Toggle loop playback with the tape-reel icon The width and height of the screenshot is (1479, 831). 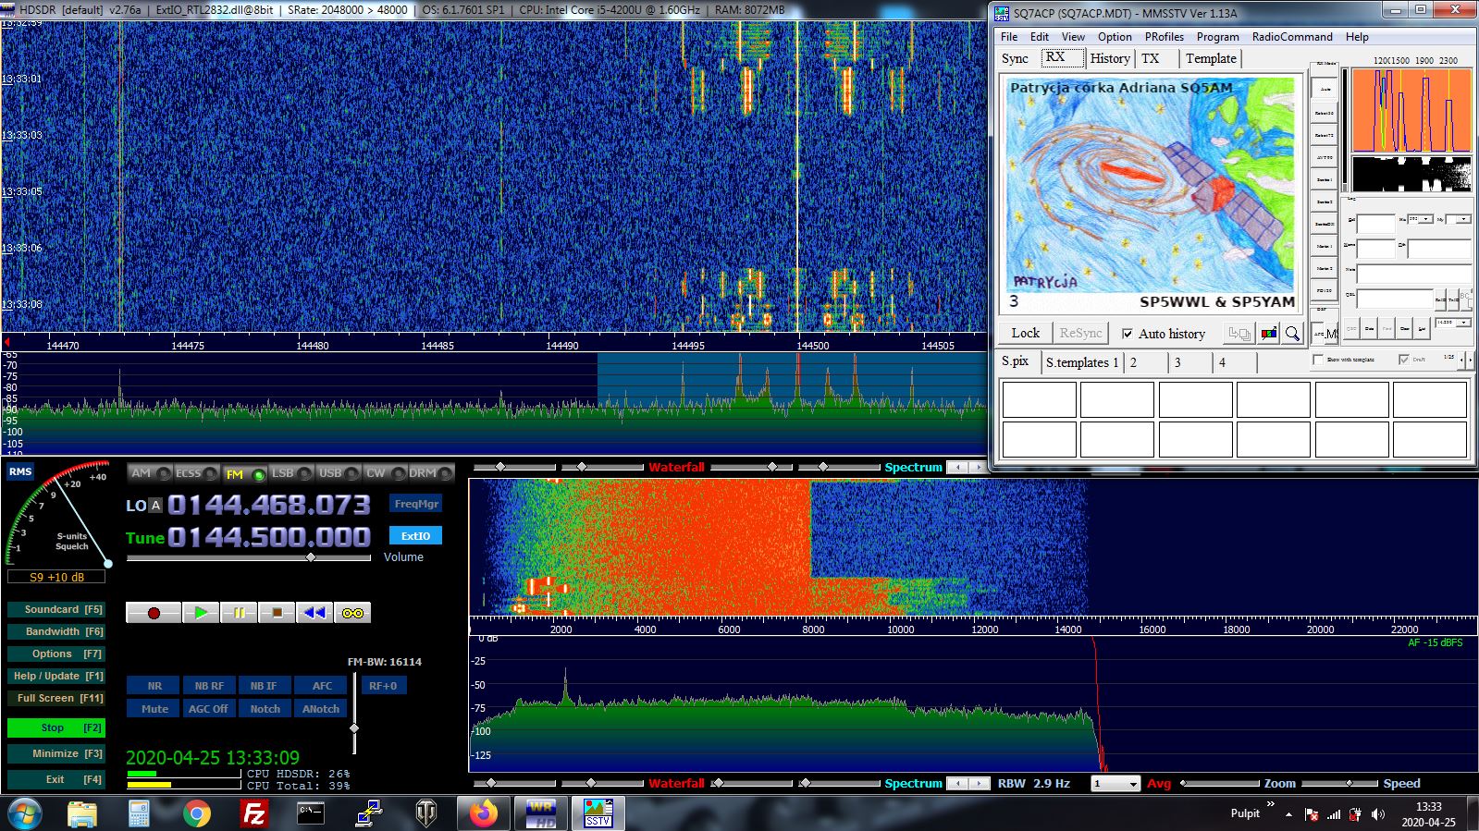pos(352,613)
